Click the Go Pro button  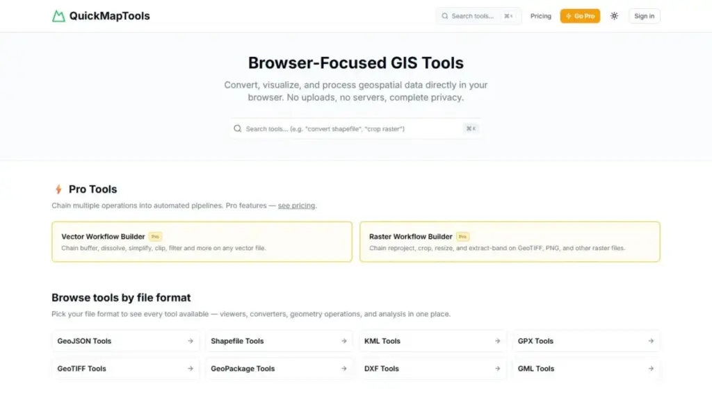580,16
